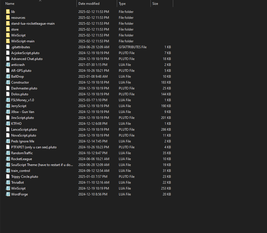Click the 2024-06-06 10:21 AM date of RocketLeague
This screenshot has width=267, height=233.
point(94,159)
